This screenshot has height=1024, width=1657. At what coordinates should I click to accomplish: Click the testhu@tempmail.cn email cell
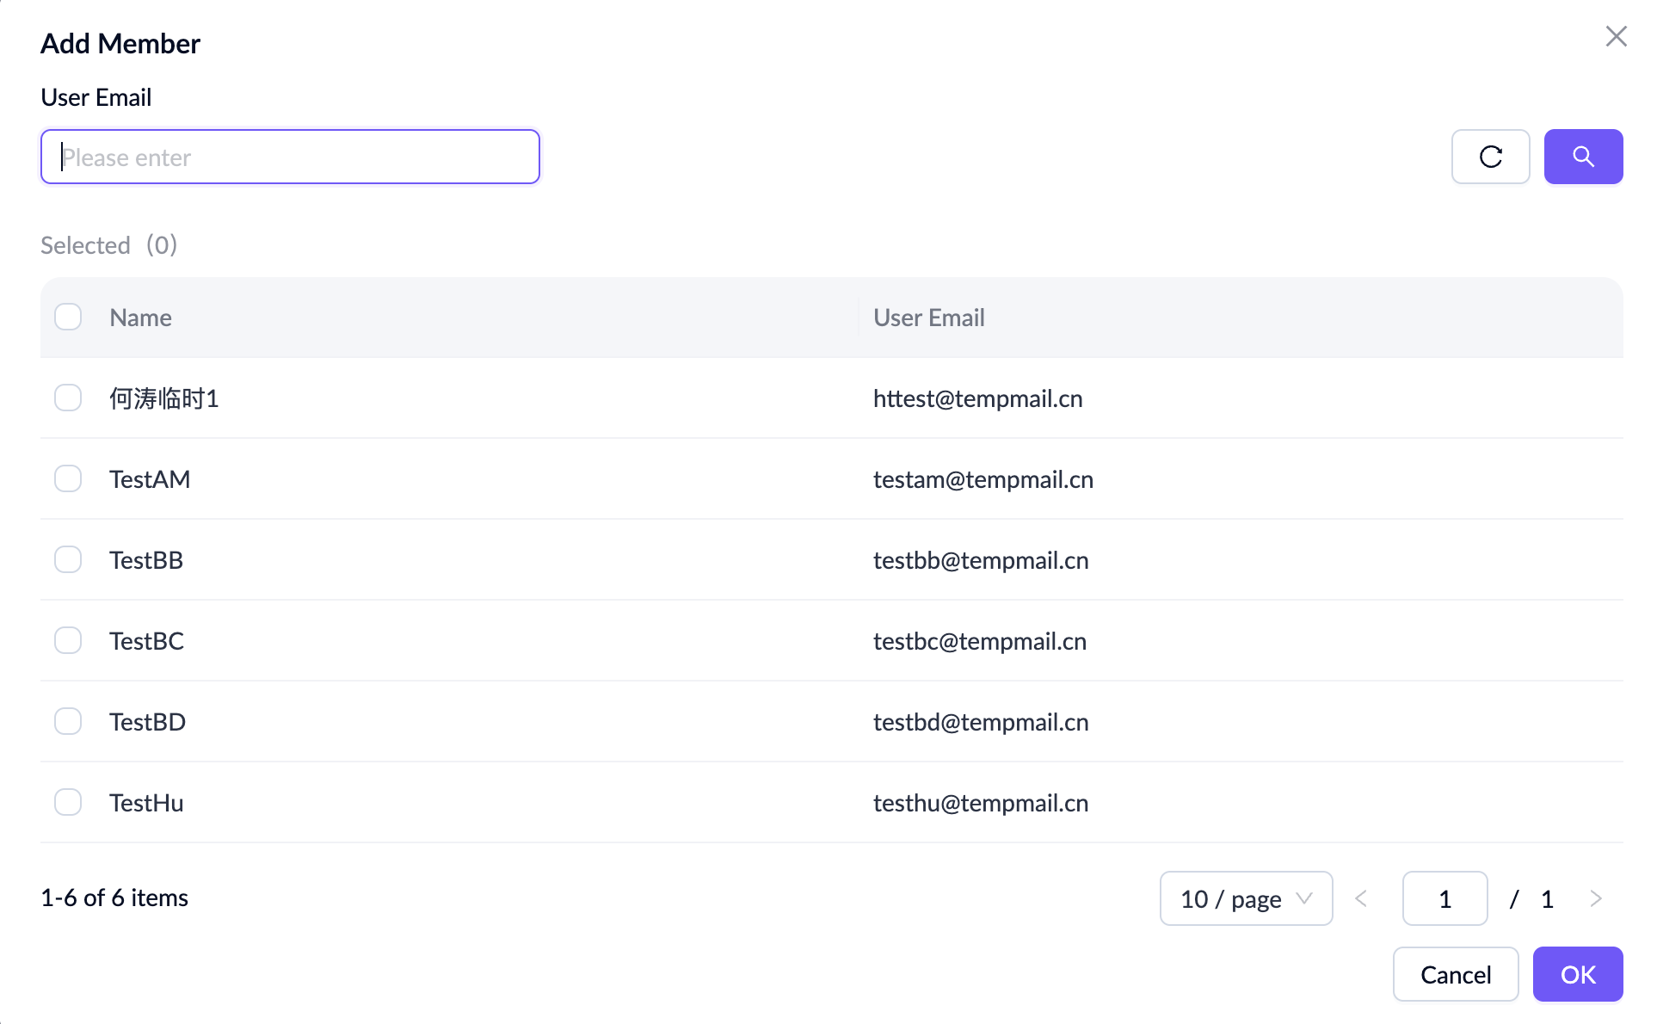tap(980, 803)
